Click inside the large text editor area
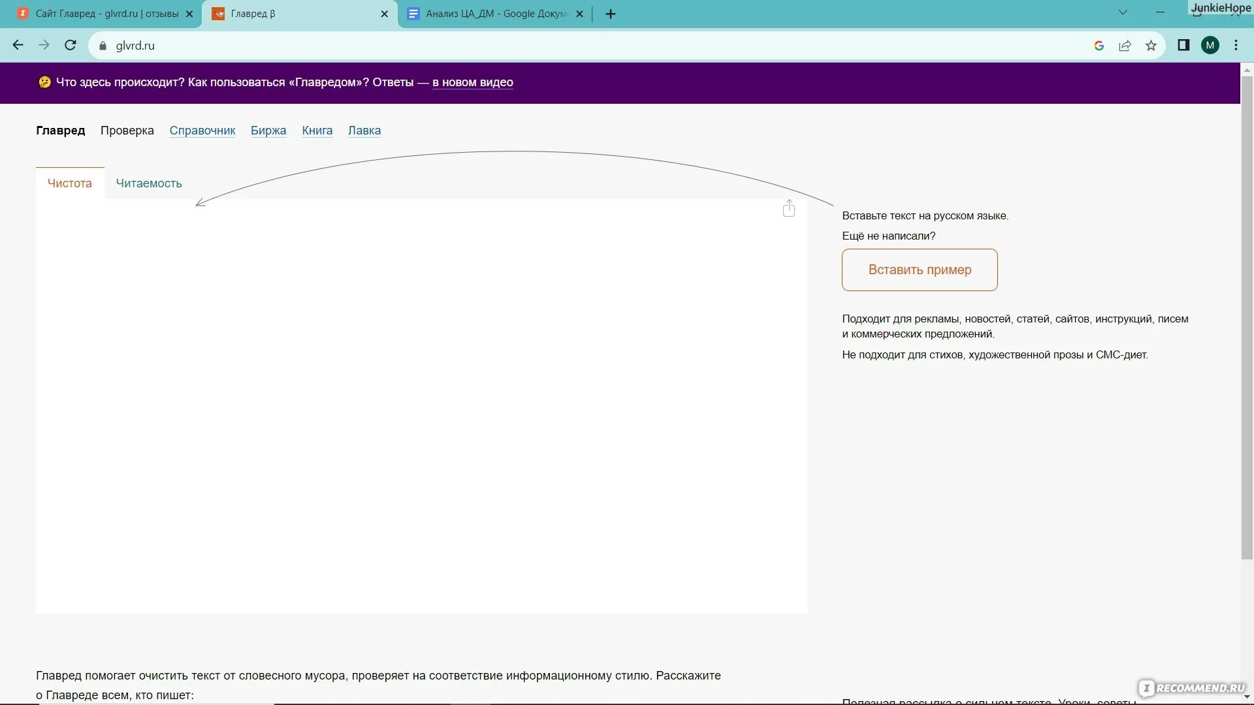This screenshot has width=1254, height=705. [421, 406]
